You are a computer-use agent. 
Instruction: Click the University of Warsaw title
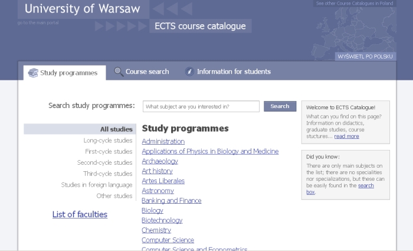tap(82, 9)
